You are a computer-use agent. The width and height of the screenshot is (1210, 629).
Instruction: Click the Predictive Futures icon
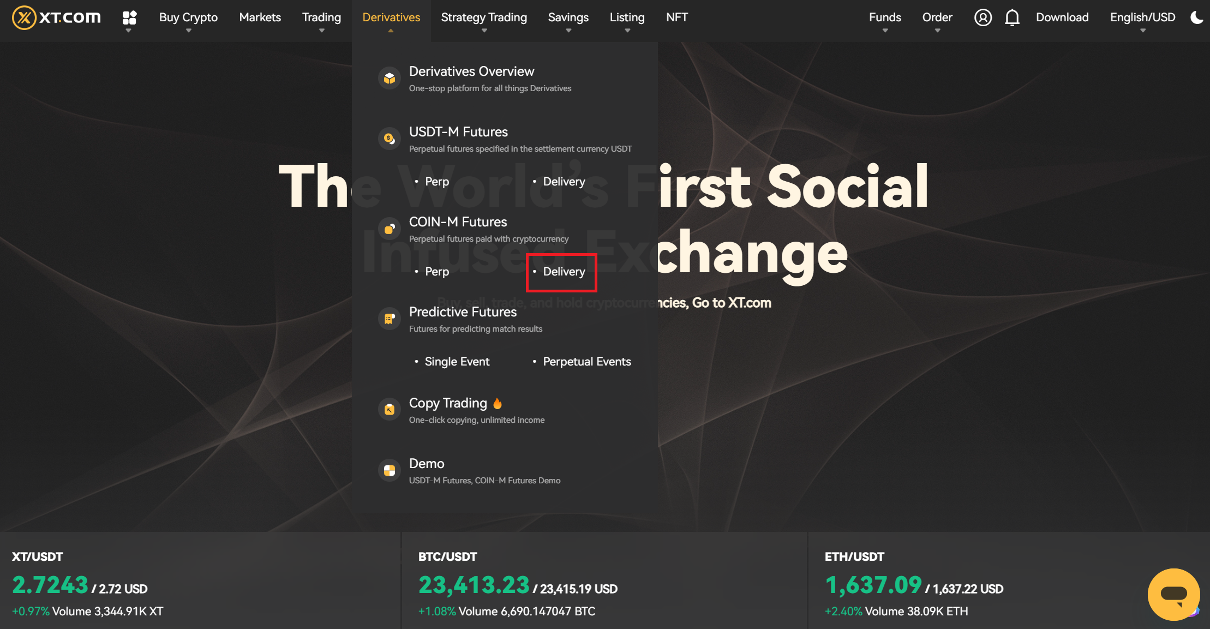point(390,319)
